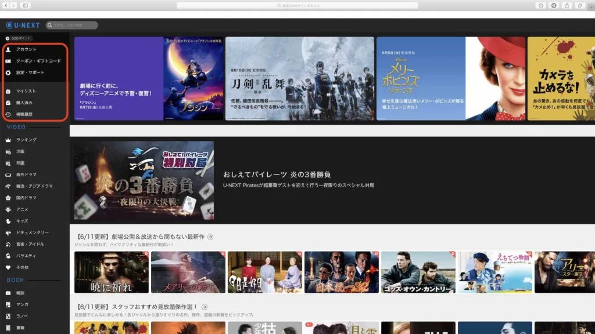
Task: Click the おしえてパイレーツ 炎の3番勝負 title
Action: coord(277,175)
